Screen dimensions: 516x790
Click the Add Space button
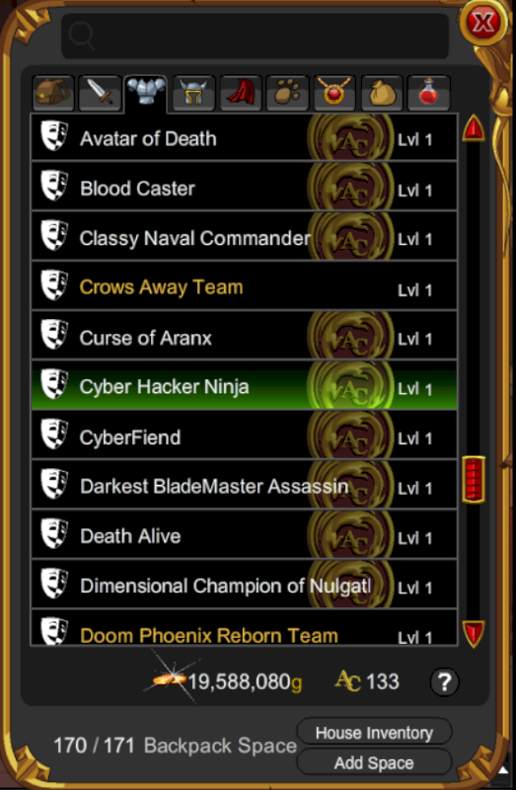pyautogui.click(x=374, y=762)
